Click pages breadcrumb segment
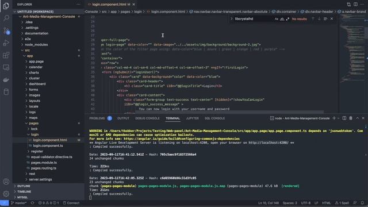 coord(125,11)
